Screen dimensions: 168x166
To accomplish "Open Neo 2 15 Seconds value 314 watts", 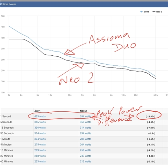I will coord(86,128).
